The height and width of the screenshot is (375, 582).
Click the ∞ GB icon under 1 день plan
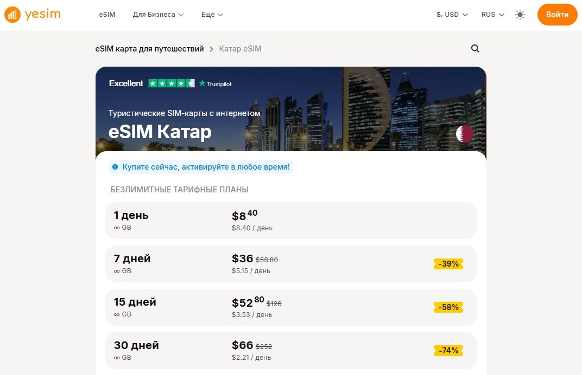point(117,228)
